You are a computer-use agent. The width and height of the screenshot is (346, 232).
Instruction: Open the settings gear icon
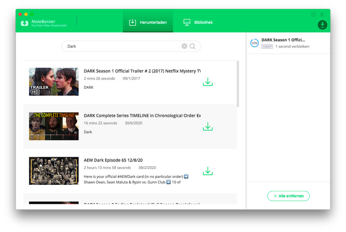(x=314, y=15)
